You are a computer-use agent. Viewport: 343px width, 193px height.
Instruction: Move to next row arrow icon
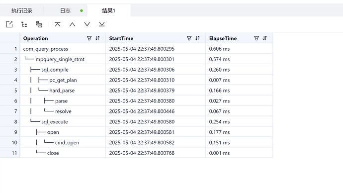tap(87, 24)
